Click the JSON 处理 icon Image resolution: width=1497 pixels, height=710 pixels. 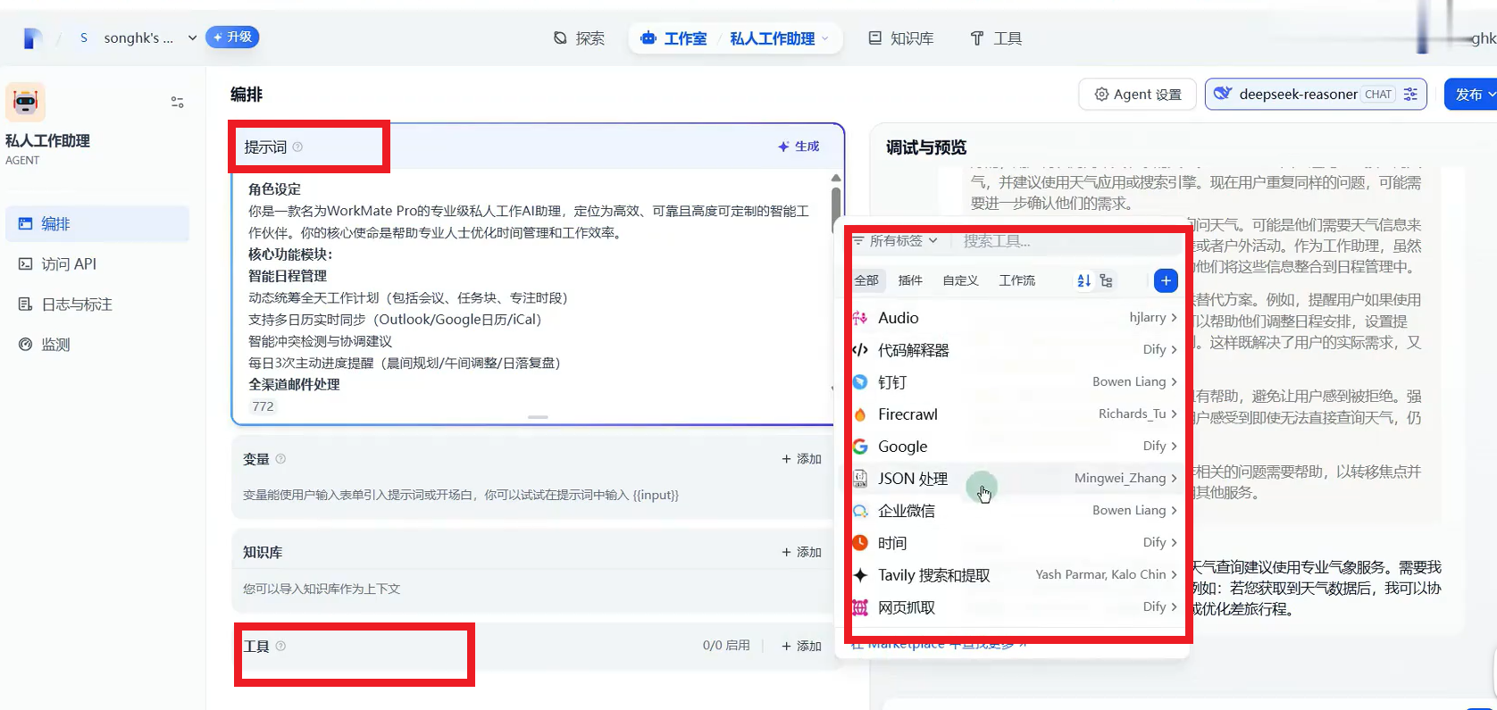(860, 479)
